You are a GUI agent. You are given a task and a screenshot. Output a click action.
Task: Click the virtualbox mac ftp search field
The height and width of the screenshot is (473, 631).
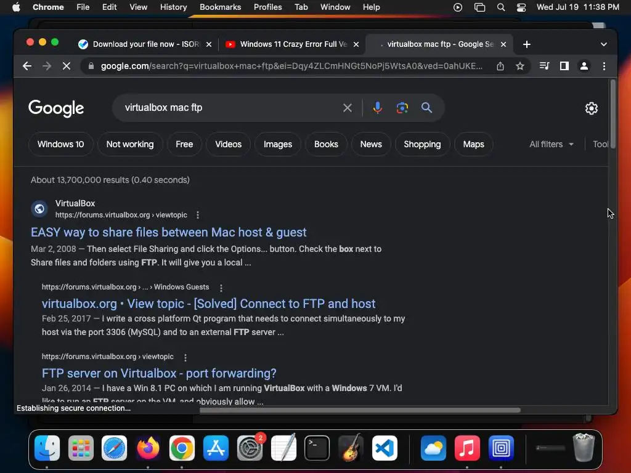click(229, 108)
